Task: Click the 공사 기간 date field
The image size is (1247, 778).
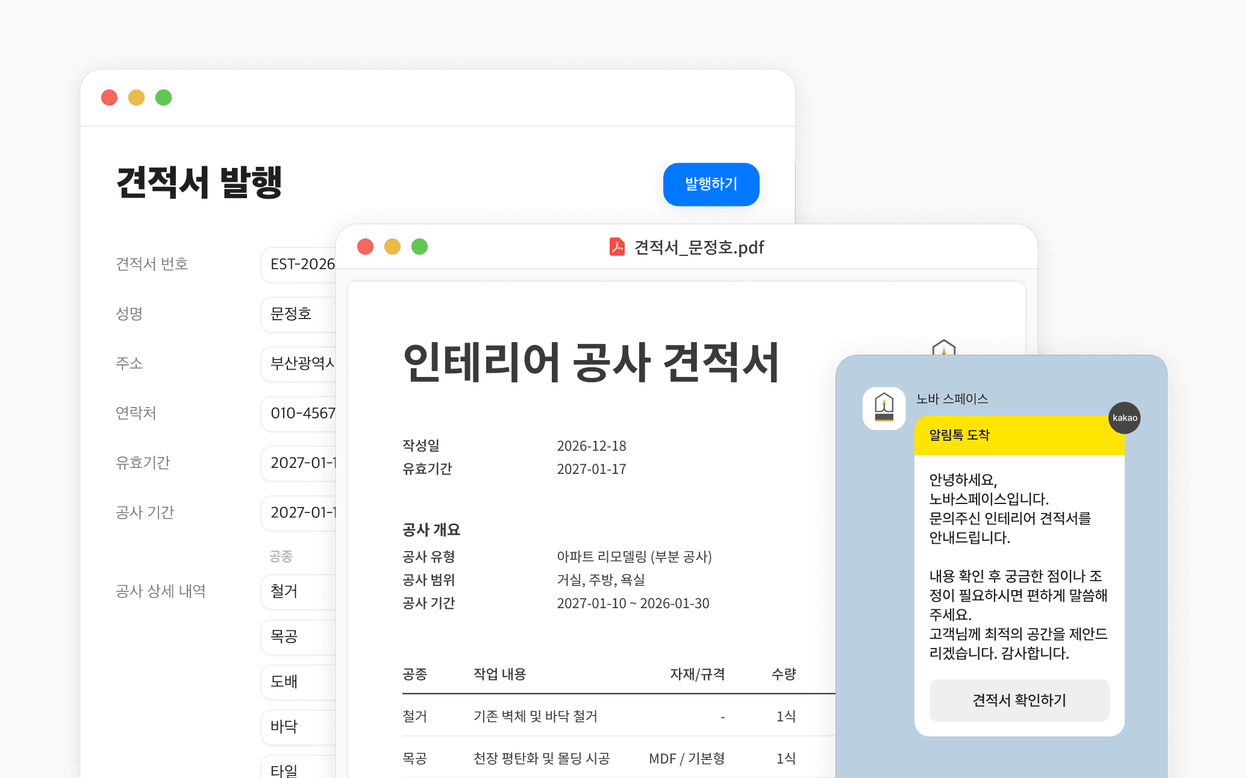Action: click(x=299, y=512)
